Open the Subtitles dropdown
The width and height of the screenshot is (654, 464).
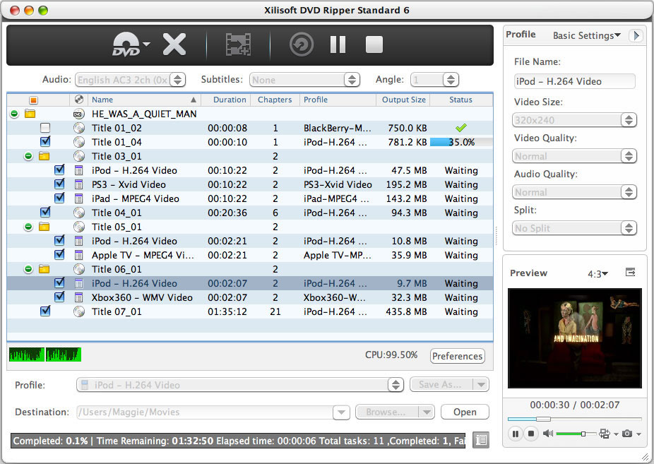304,79
